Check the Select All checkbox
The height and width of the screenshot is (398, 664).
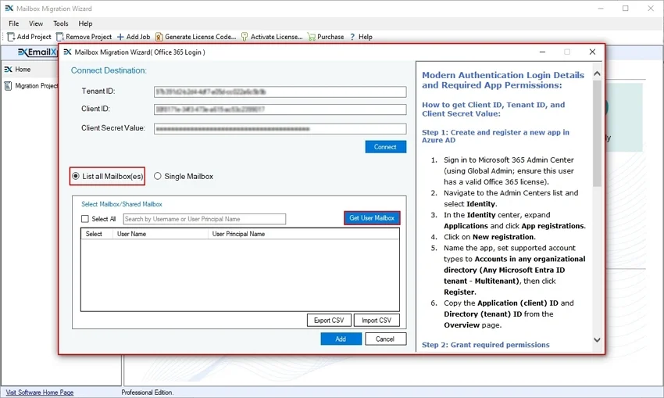86,219
